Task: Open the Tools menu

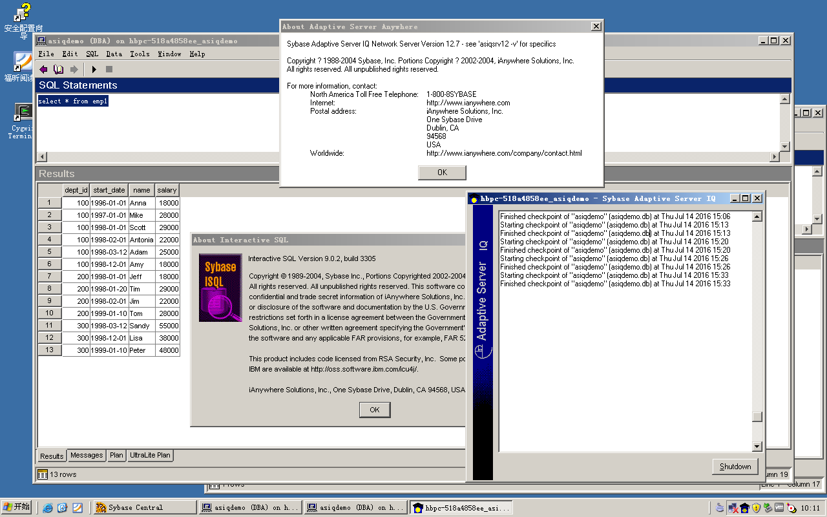Action: (x=140, y=54)
